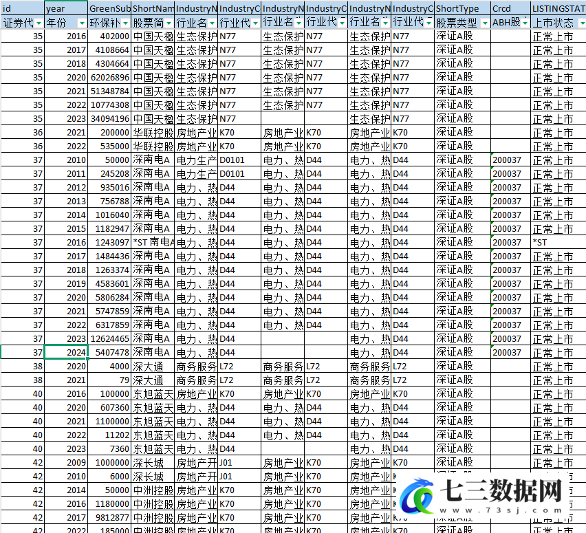Select the cell with value 1182947
This screenshot has width=586, height=533.
109,229
